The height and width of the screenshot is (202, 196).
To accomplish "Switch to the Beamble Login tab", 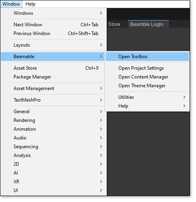I will pos(148,24).
